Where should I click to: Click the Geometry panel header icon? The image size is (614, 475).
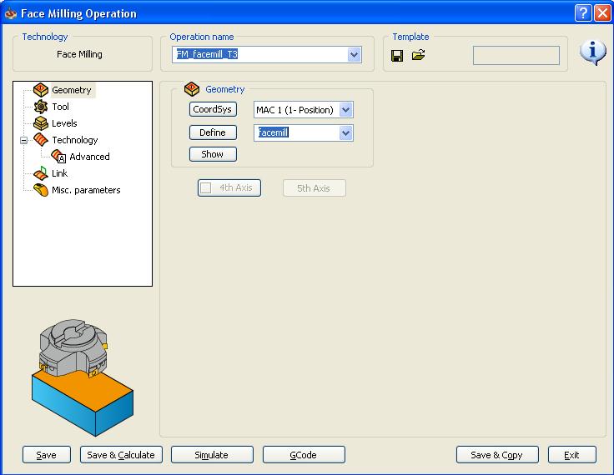(192, 89)
